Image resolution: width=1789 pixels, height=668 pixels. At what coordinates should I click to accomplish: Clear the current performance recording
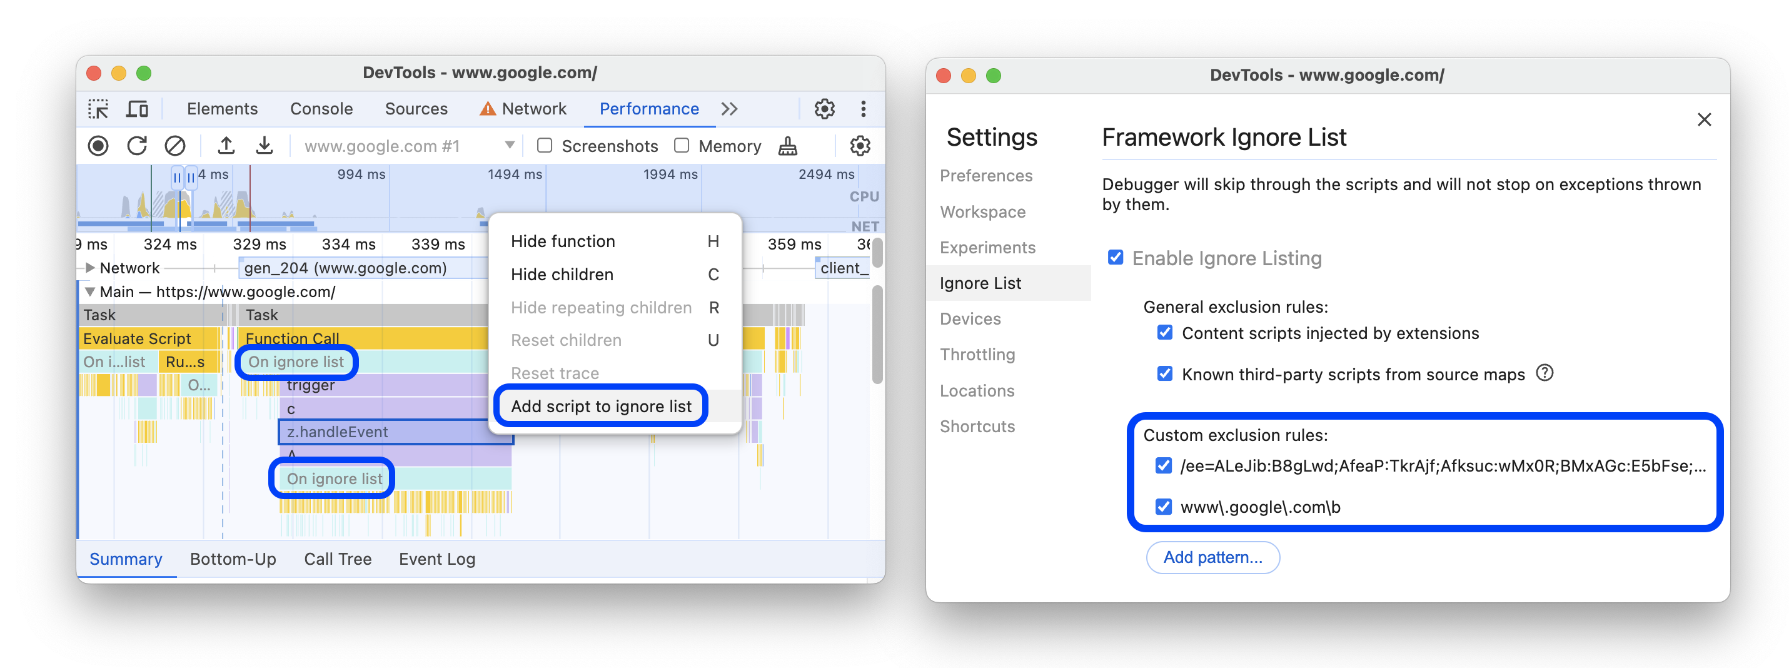click(176, 146)
